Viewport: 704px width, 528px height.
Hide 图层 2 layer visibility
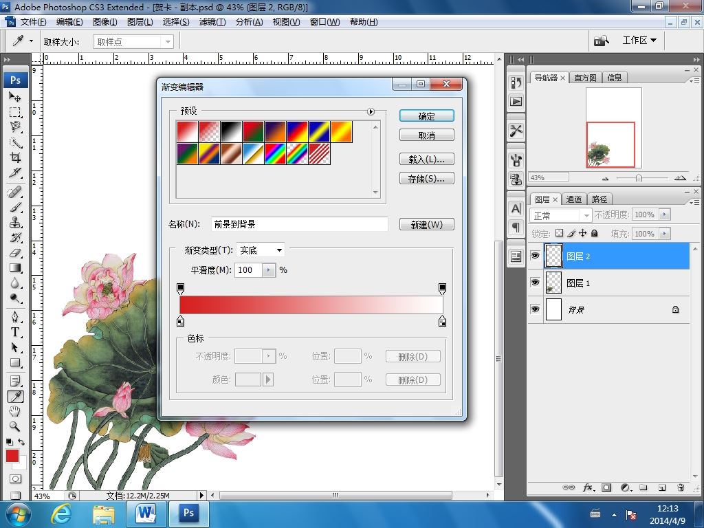point(535,256)
